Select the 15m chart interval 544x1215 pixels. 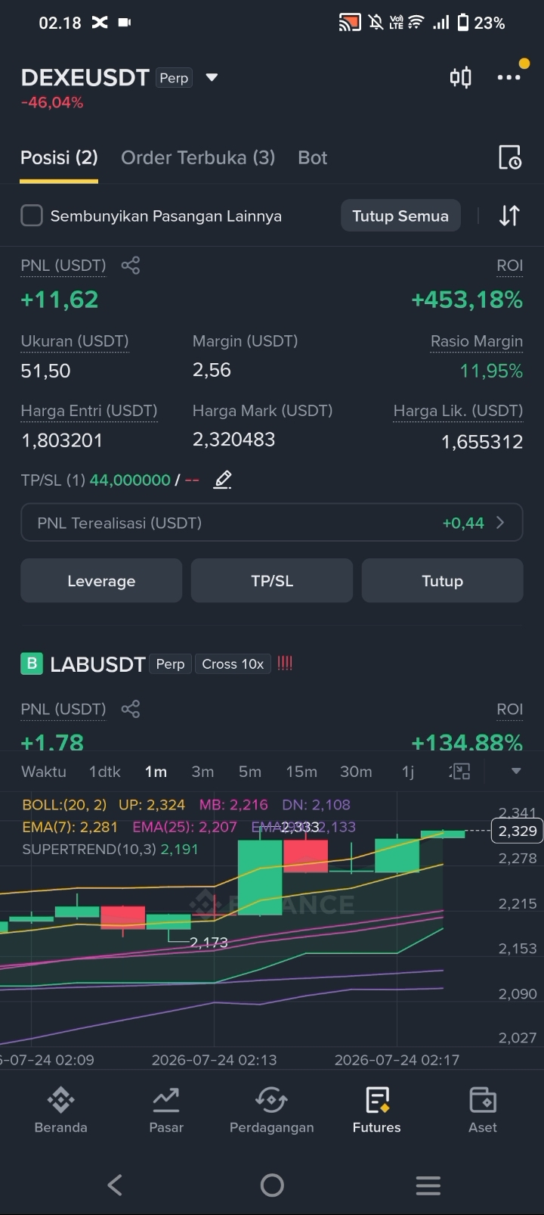point(301,772)
